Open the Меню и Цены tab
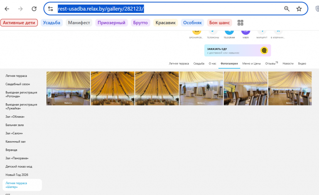The width and height of the screenshot is (319, 195). pos(251,63)
